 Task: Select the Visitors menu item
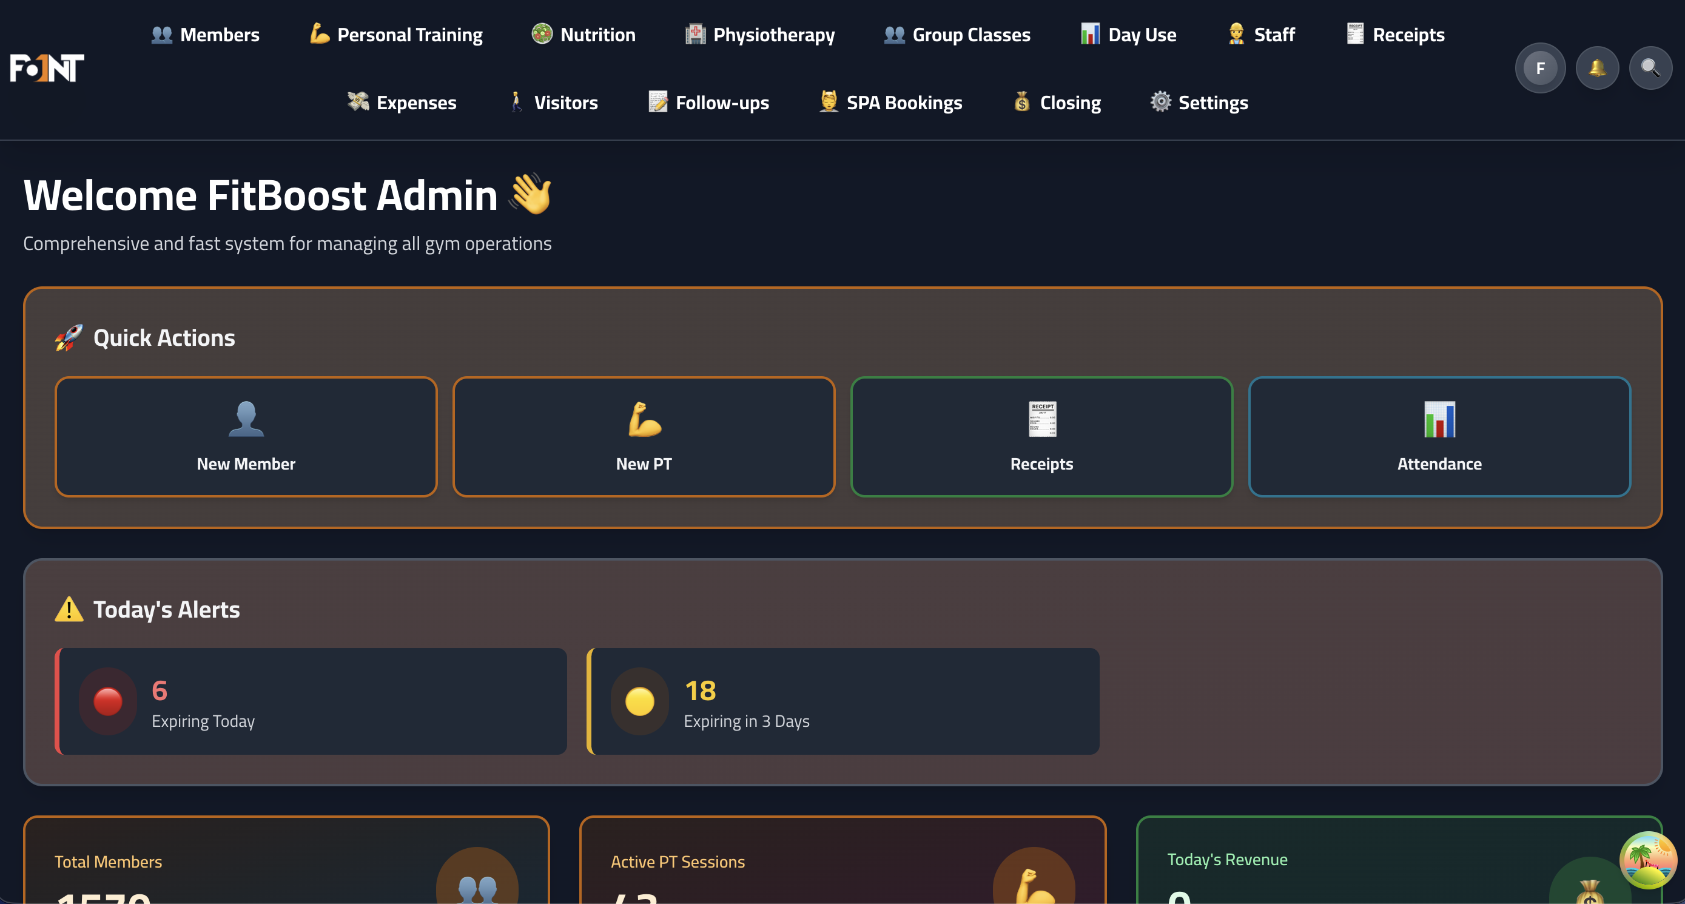tap(552, 102)
